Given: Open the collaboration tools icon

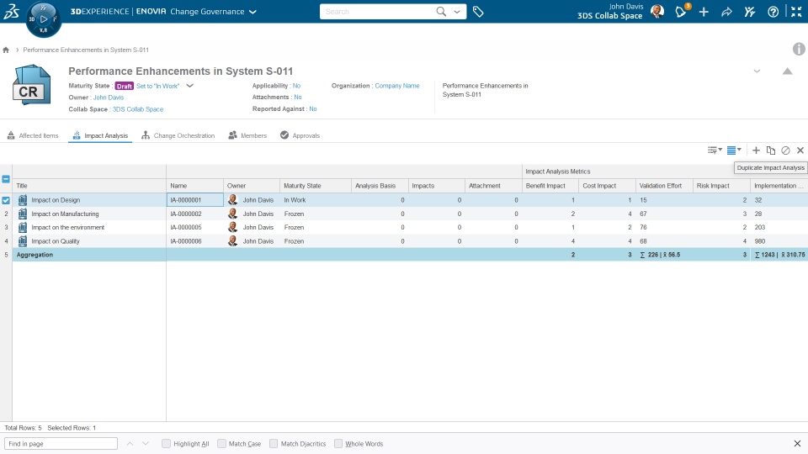Looking at the screenshot, I should point(750,11).
